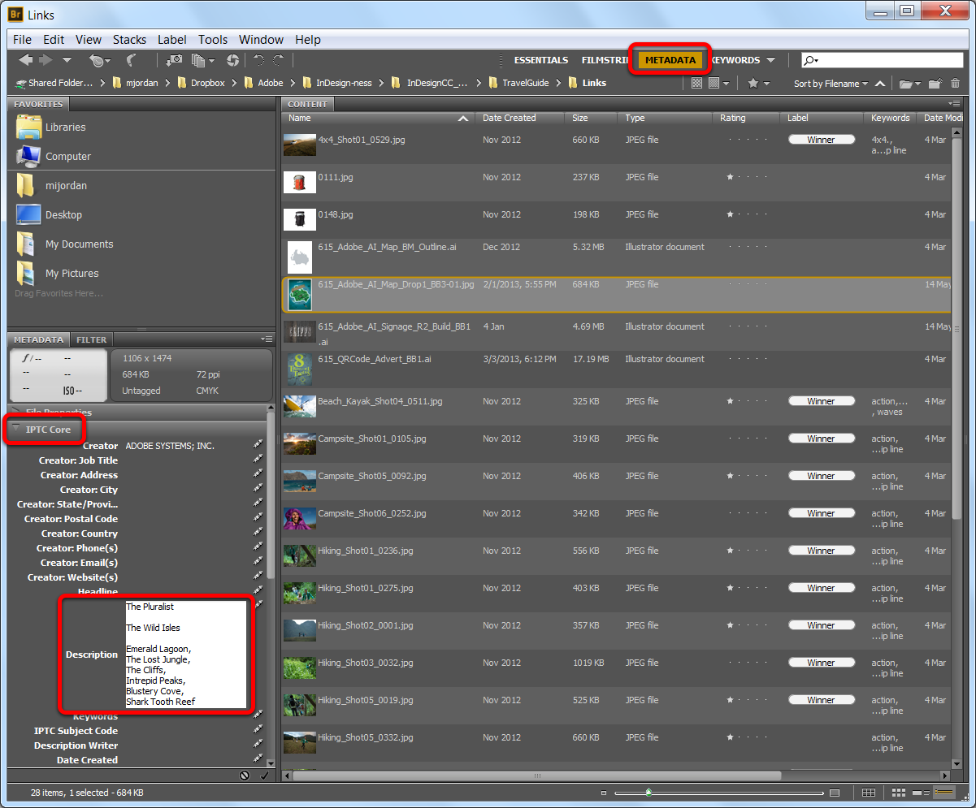
Task: Click the cancel metadata changes icon
Action: (245, 776)
